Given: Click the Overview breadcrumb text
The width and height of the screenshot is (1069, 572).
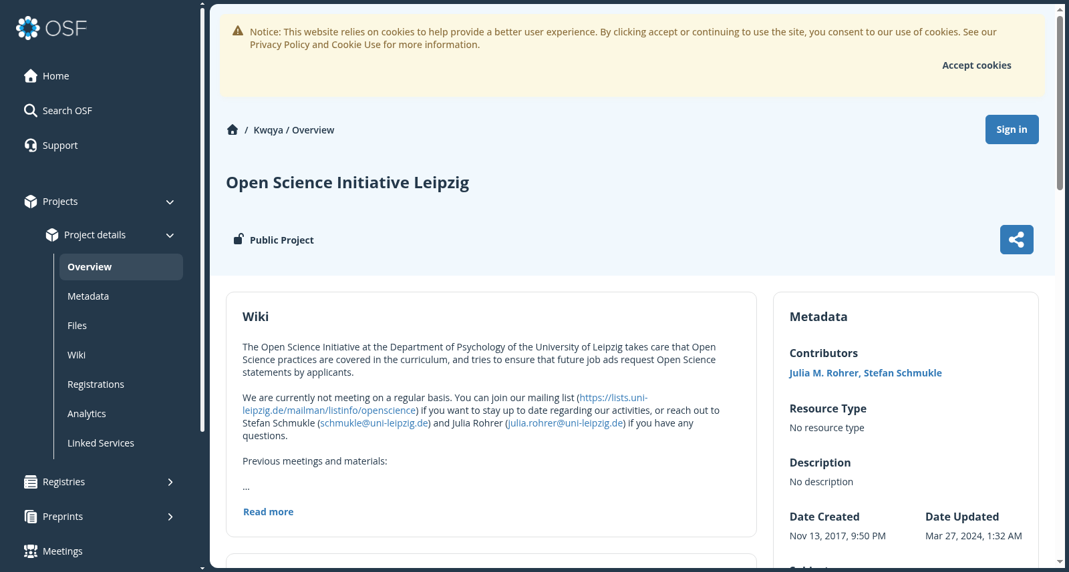Looking at the screenshot, I should coord(313,130).
